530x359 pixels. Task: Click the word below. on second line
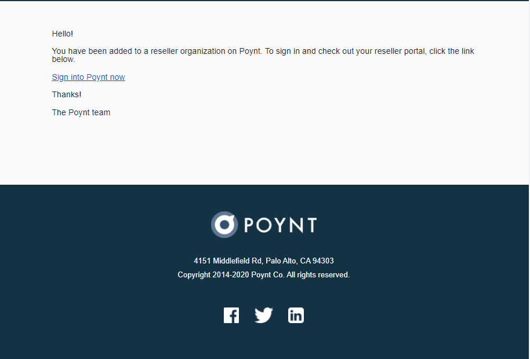(x=64, y=59)
